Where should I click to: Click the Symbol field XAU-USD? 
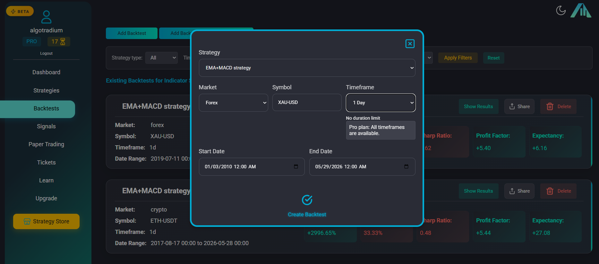tap(307, 102)
